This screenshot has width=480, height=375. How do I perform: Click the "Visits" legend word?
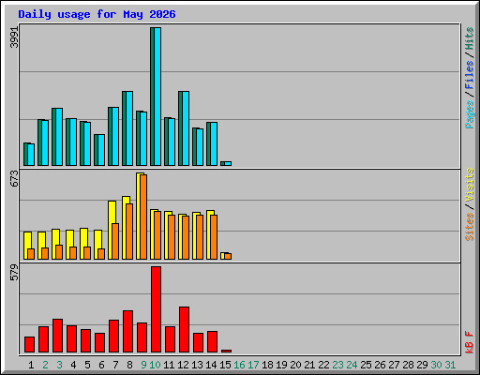(x=470, y=185)
